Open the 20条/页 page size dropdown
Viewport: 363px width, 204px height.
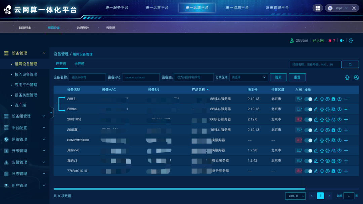(x=295, y=196)
